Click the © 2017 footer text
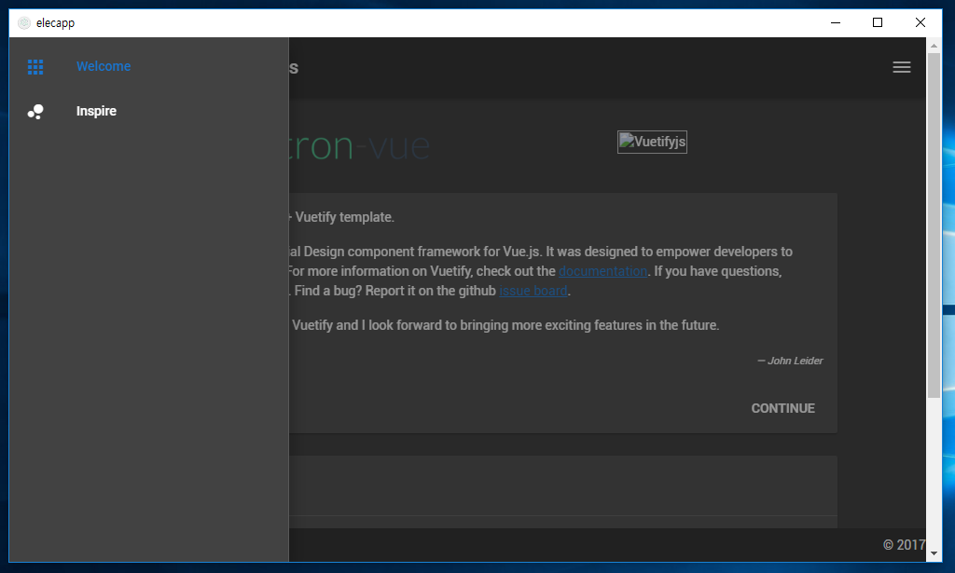 (x=904, y=545)
